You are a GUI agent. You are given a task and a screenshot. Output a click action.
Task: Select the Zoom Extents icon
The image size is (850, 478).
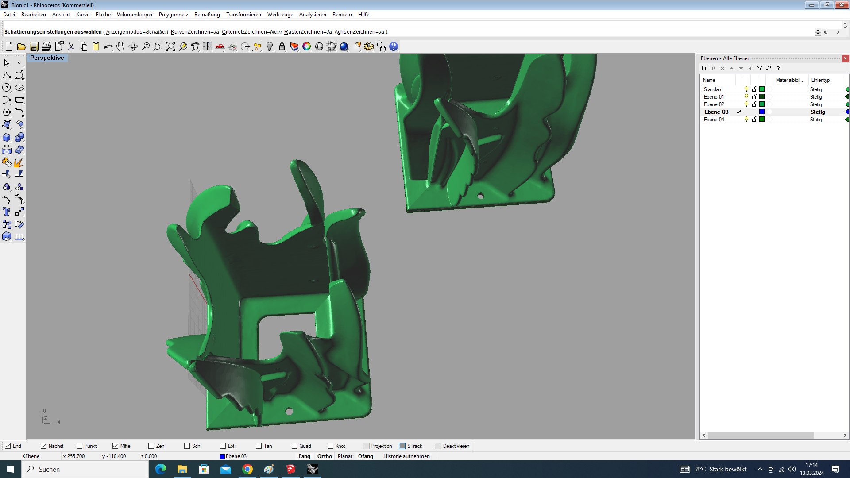tap(170, 46)
